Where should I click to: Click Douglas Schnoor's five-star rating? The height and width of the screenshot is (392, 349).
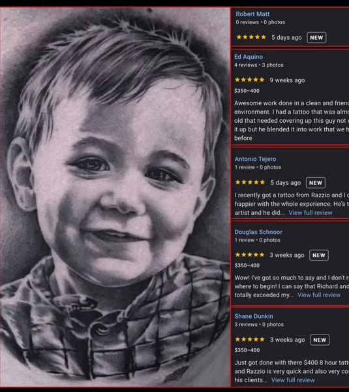pos(249,255)
